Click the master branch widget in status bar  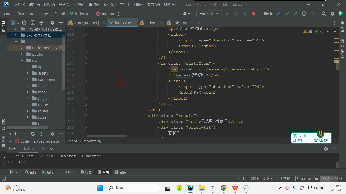pyautogui.click(x=303, y=179)
